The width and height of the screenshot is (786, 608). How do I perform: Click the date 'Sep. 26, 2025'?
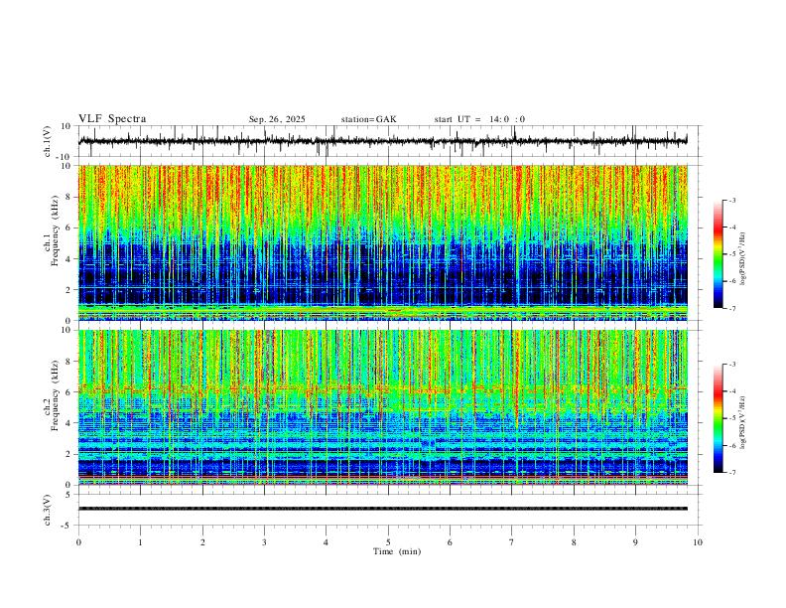pos(277,119)
